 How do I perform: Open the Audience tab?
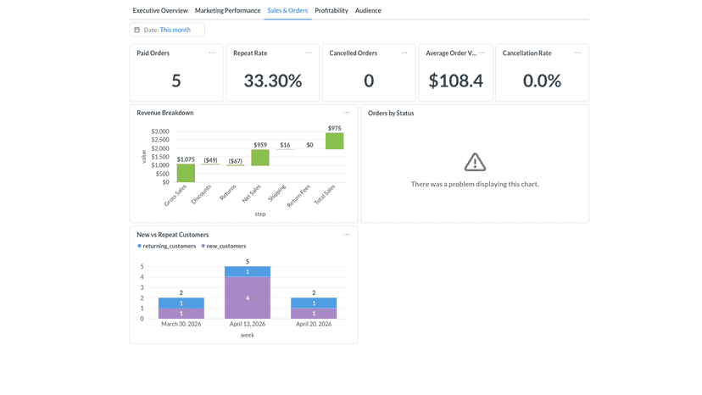(368, 10)
